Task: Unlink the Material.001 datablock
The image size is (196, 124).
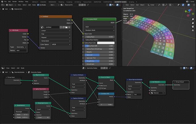Action: pyautogui.click(x=85, y=5)
